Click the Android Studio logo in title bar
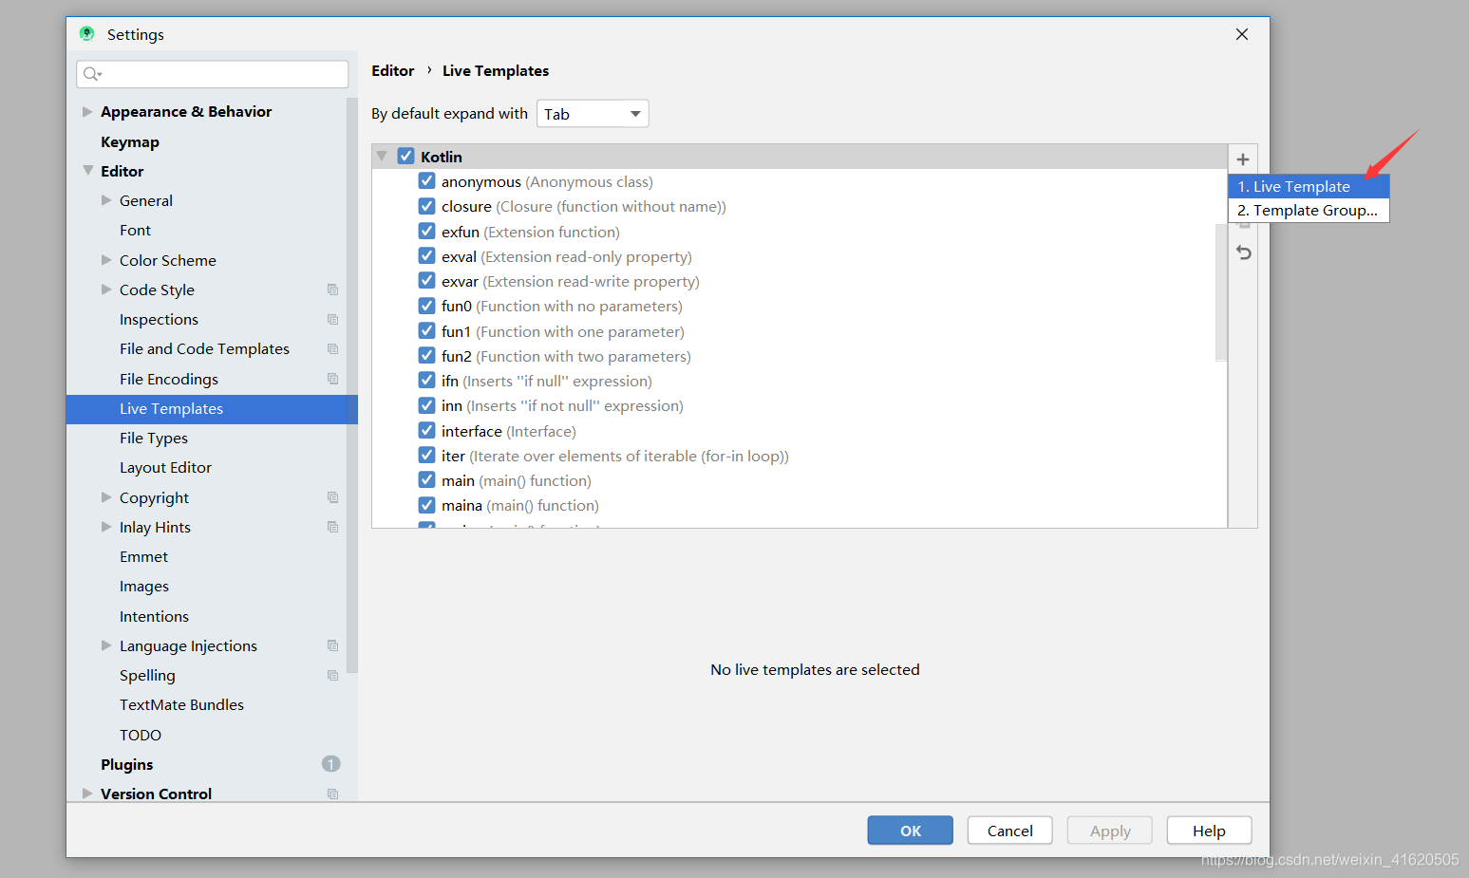This screenshot has width=1469, height=878. coord(87,34)
